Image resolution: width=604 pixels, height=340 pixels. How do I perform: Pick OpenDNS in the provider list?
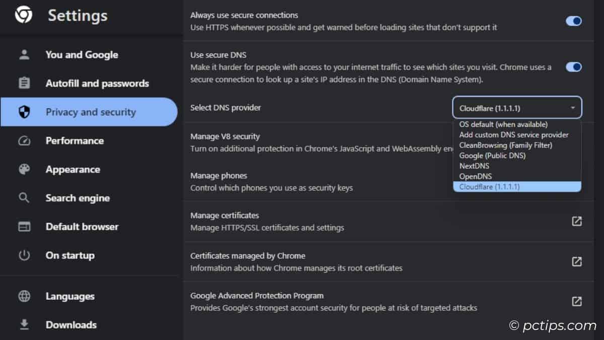[x=476, y=176]
